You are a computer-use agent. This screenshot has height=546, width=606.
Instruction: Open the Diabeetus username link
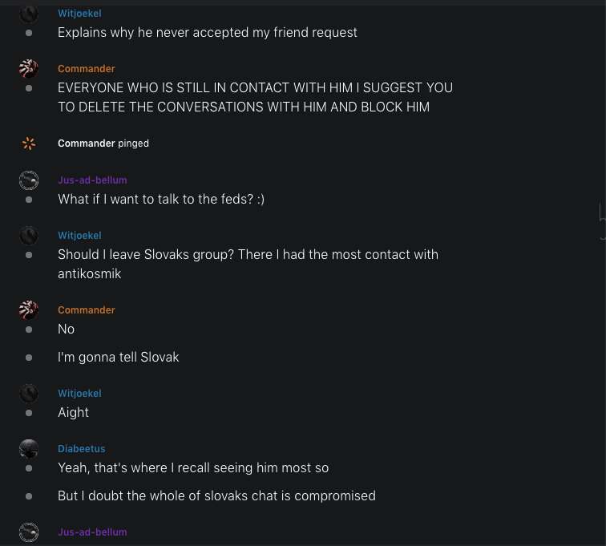pyautogui.click(x=81, y=449)
